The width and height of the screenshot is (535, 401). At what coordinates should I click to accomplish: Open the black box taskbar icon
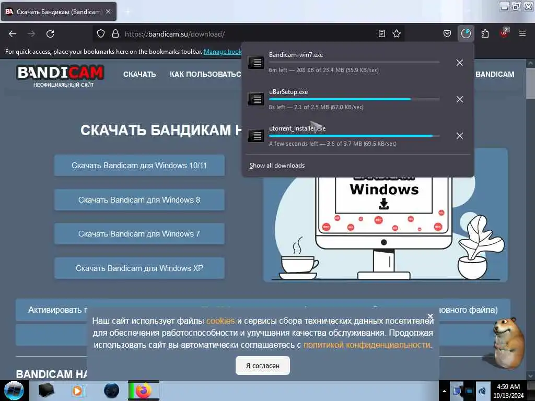point(46,391)
